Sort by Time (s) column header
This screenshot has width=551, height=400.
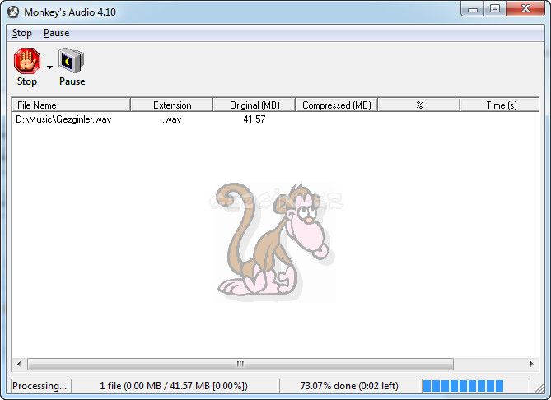tap(500, 105)
